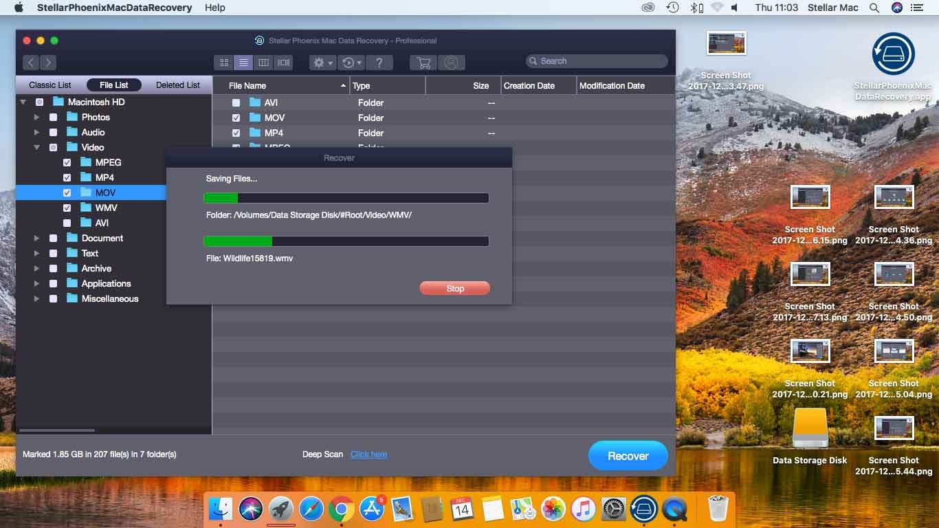
Task: Switch to File List tab
Action: click(x=114, y=85)
